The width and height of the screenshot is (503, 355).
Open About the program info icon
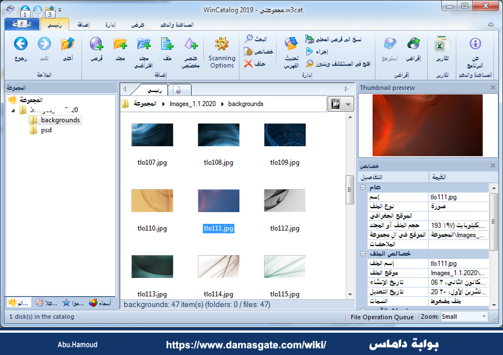click(x=475, y=44)
